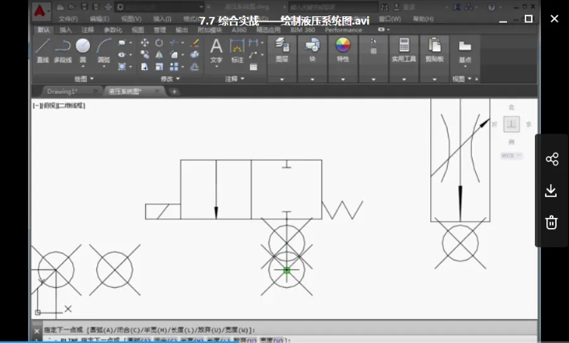The width and height of the screenshot is (569, 343).
Task: Open the 圆 Circle options dropdown arrow
Action: pyautogui.click(x=83, y=67)
